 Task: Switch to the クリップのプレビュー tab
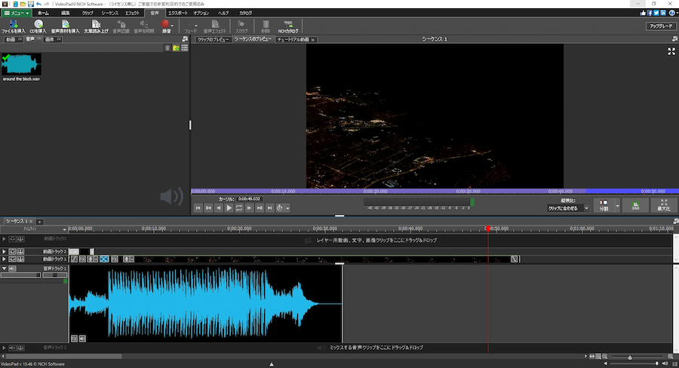point(212,39)
